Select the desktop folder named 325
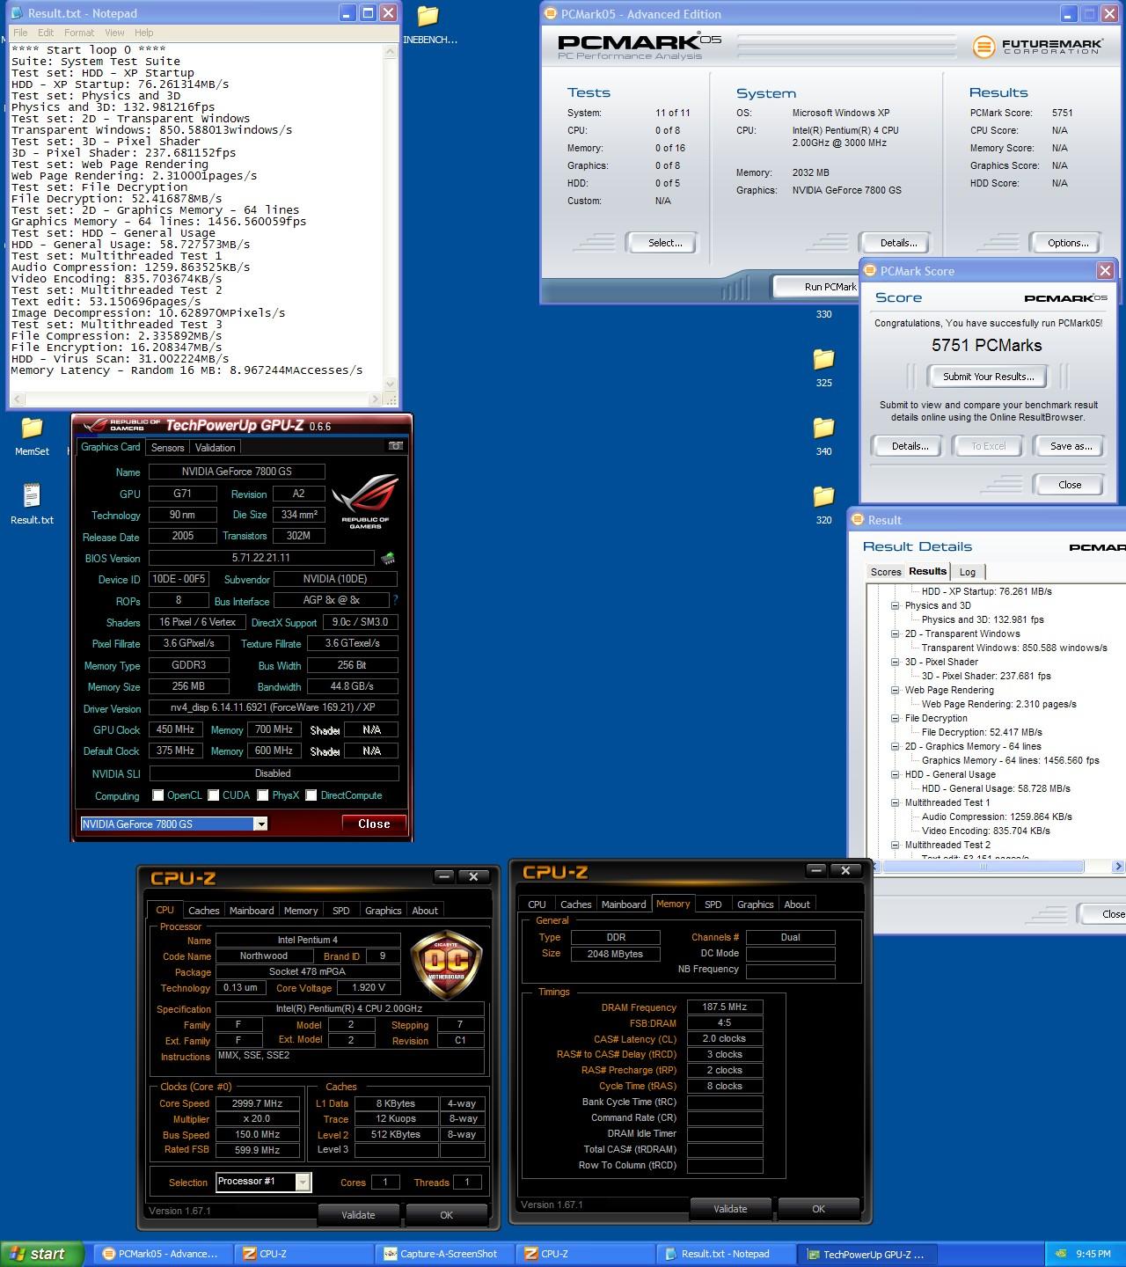 pyautogui.click(x=823, y=368)
